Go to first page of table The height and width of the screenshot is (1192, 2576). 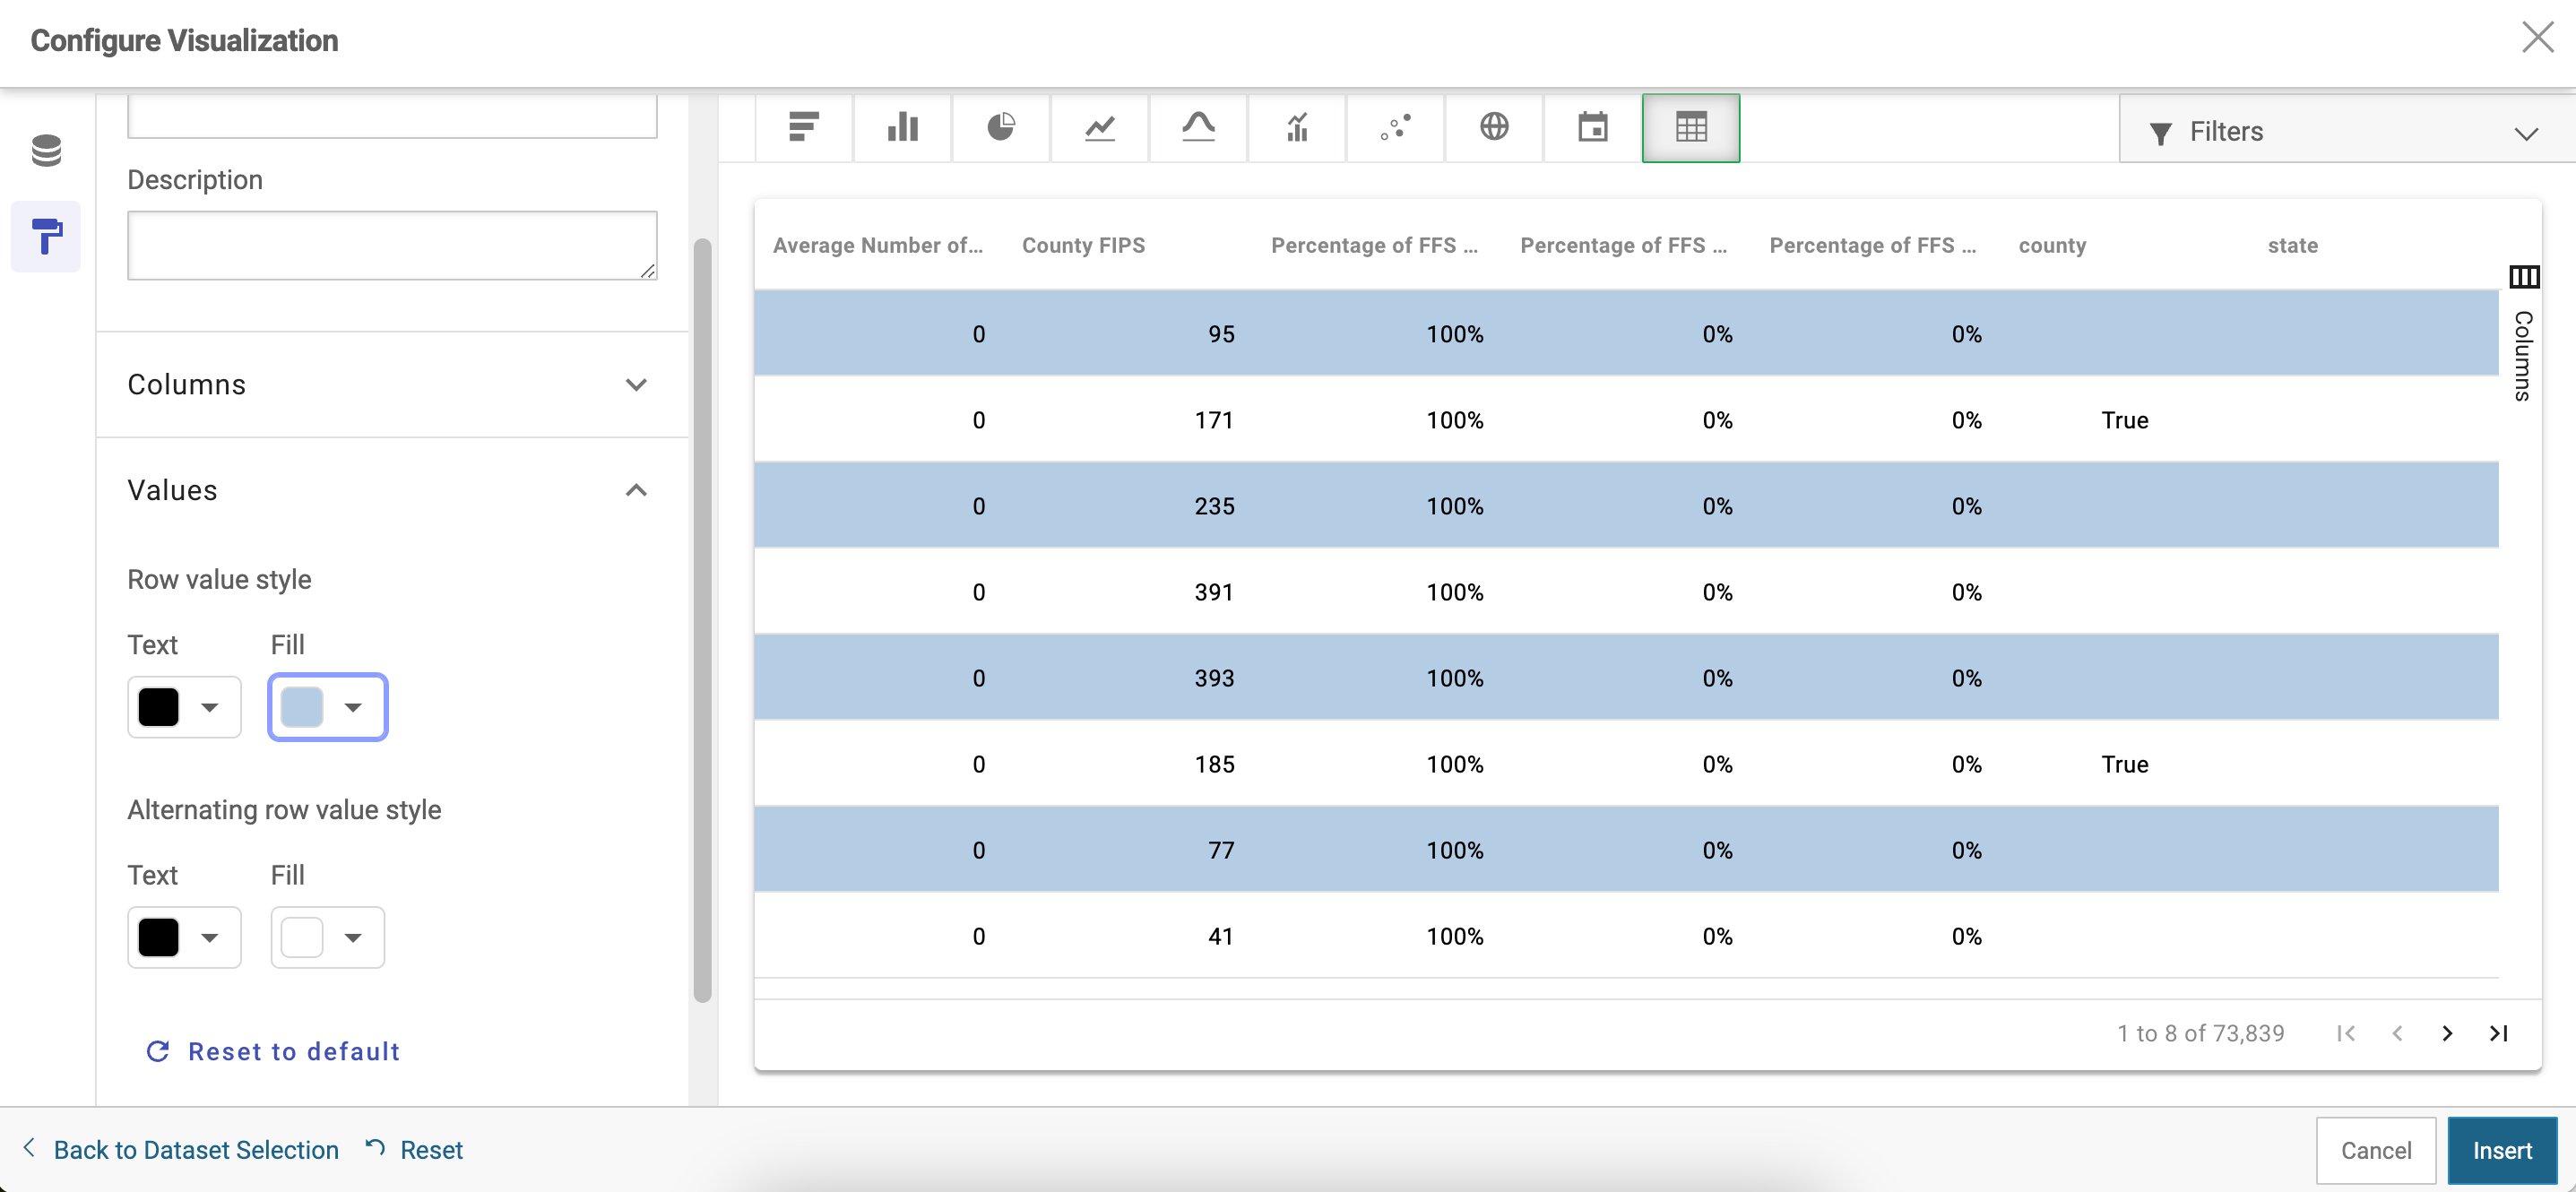(x=2346, y=1033)
